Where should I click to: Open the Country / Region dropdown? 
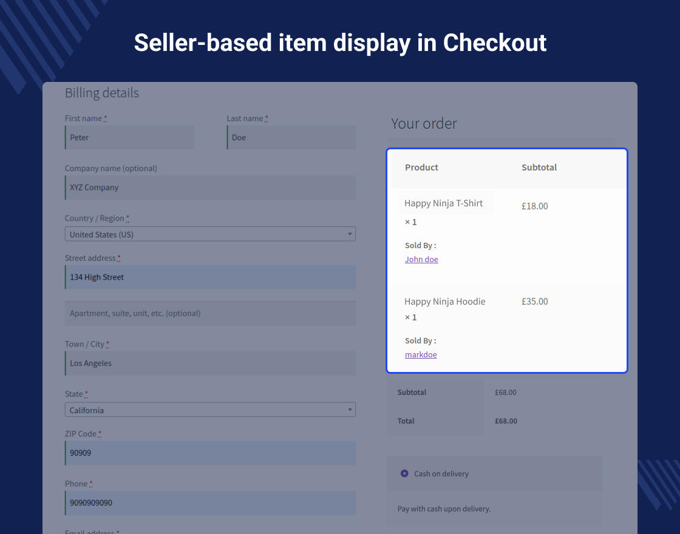point(209,234)
